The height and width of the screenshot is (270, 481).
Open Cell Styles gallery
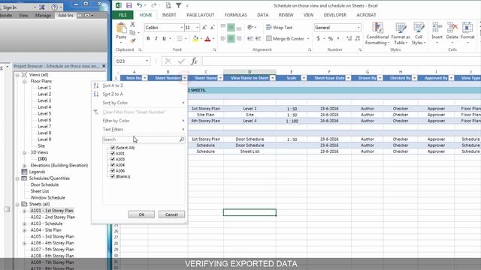[419, 34]
